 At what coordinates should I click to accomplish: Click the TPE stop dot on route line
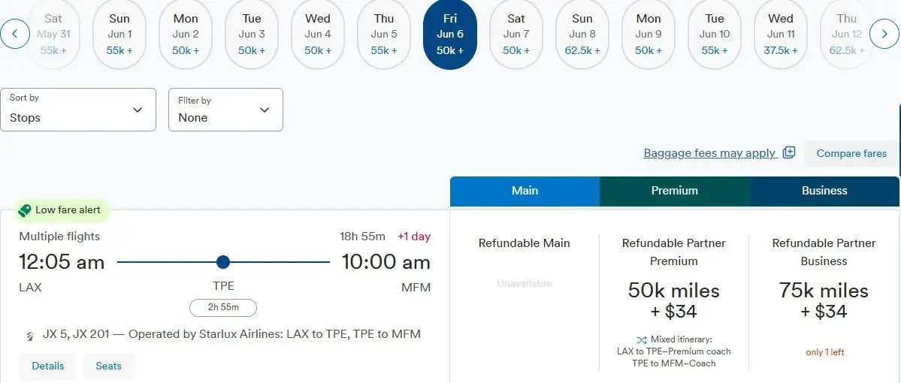pos(223,262)
